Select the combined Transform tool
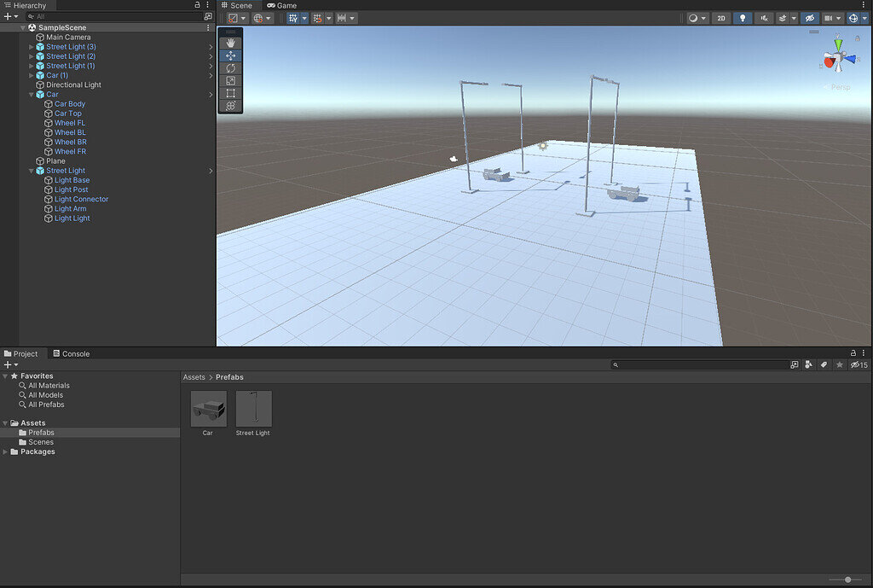 230,105
